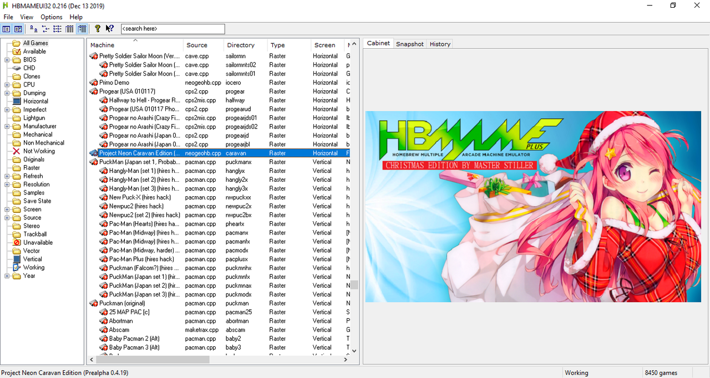The width and height of the screenshot is (710, 378).
Task: Open the Options menu
Action: coord(52,17)
